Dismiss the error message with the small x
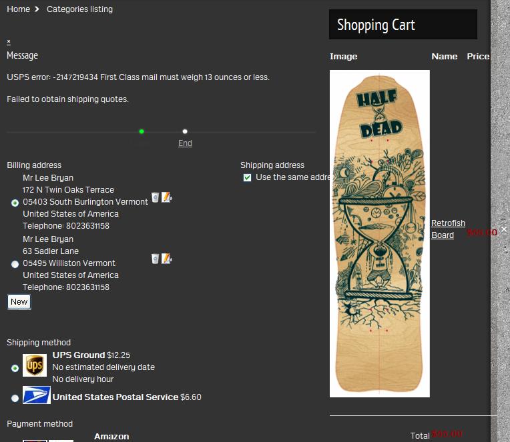 9,41
